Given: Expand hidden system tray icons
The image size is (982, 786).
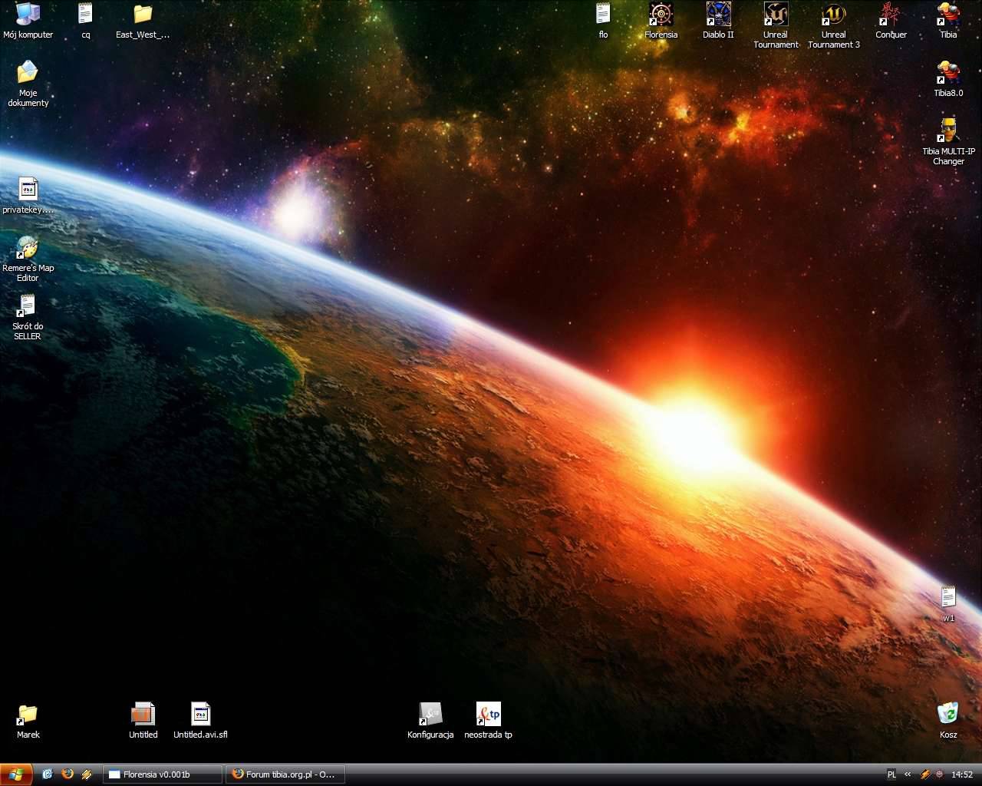Looking at the screenshot, I should (x=908, y=774).
